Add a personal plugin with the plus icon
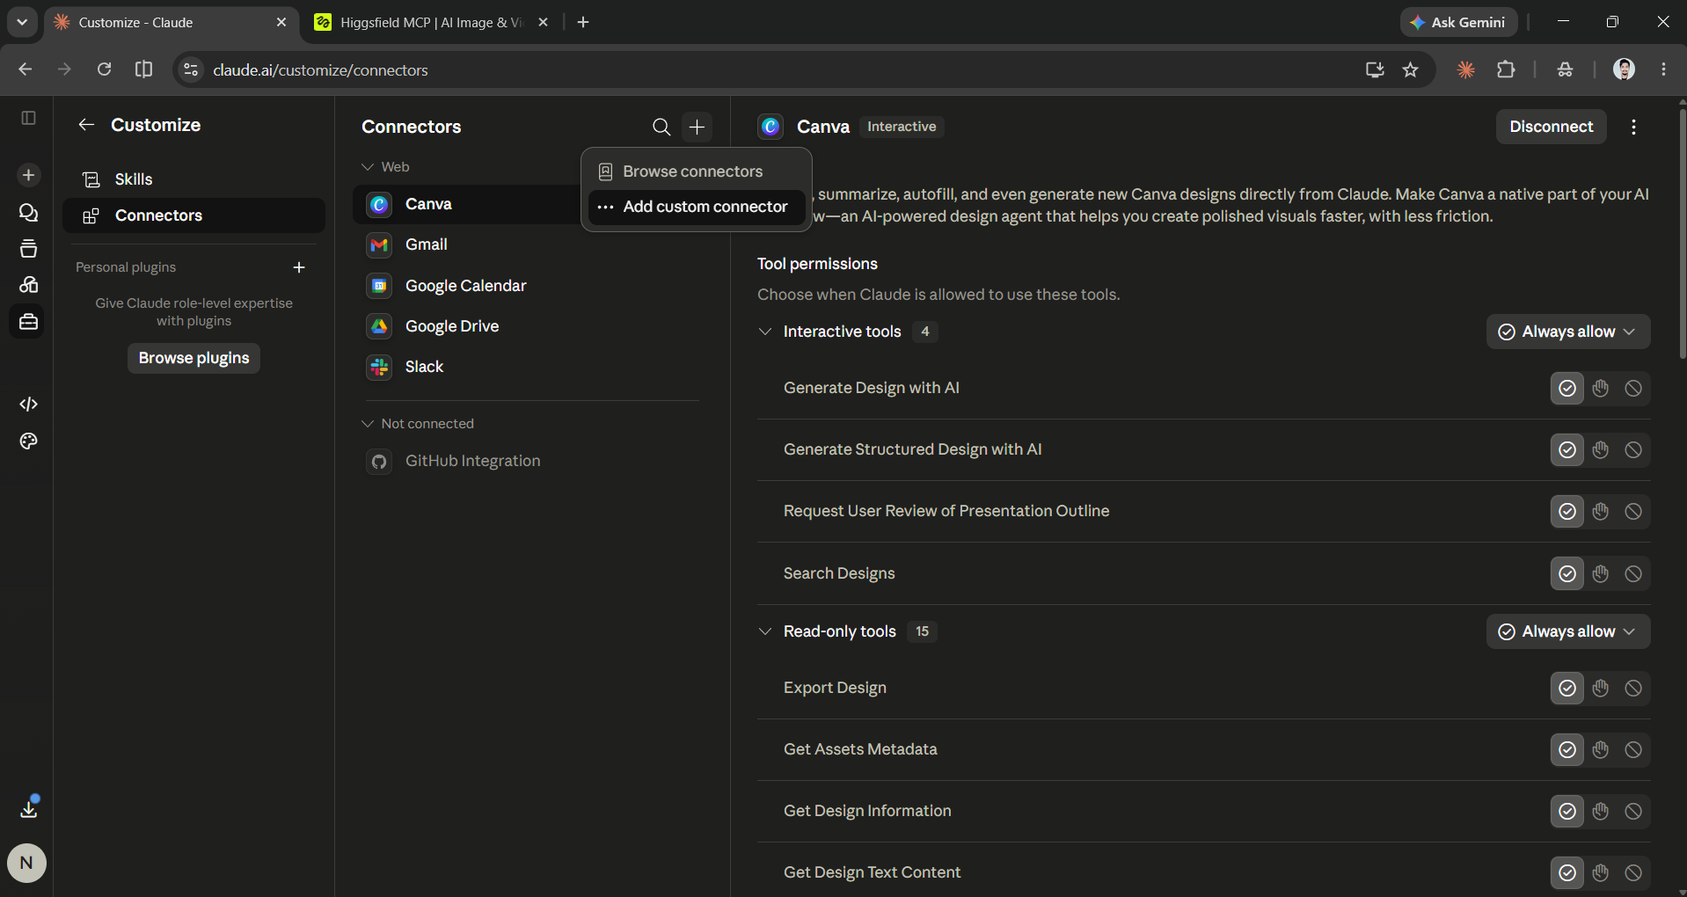Image resolution: width=1687 pixels, height=897 pixels. (299, 267)
